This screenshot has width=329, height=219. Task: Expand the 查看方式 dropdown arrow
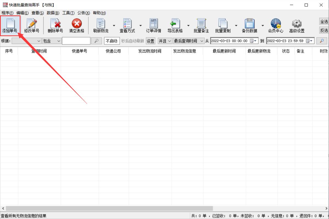[x=140, y=25]
